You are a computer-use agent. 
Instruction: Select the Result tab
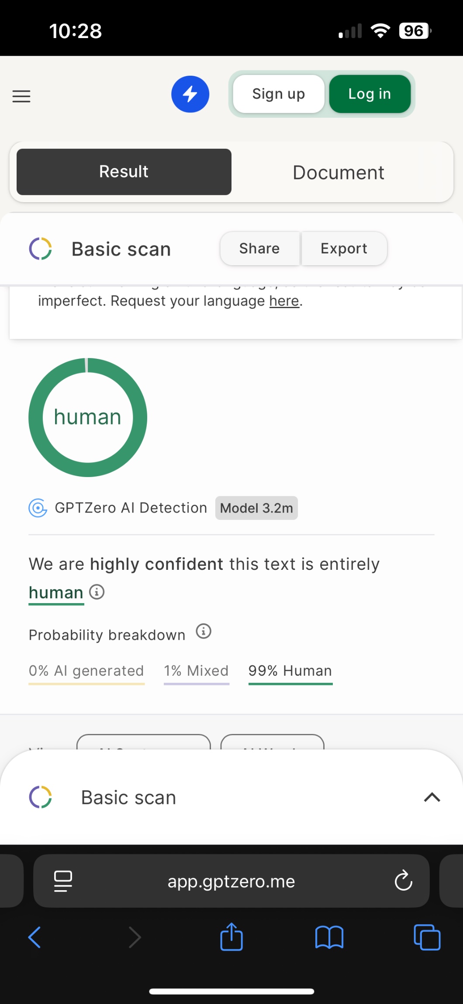click(x=124, y=172)
